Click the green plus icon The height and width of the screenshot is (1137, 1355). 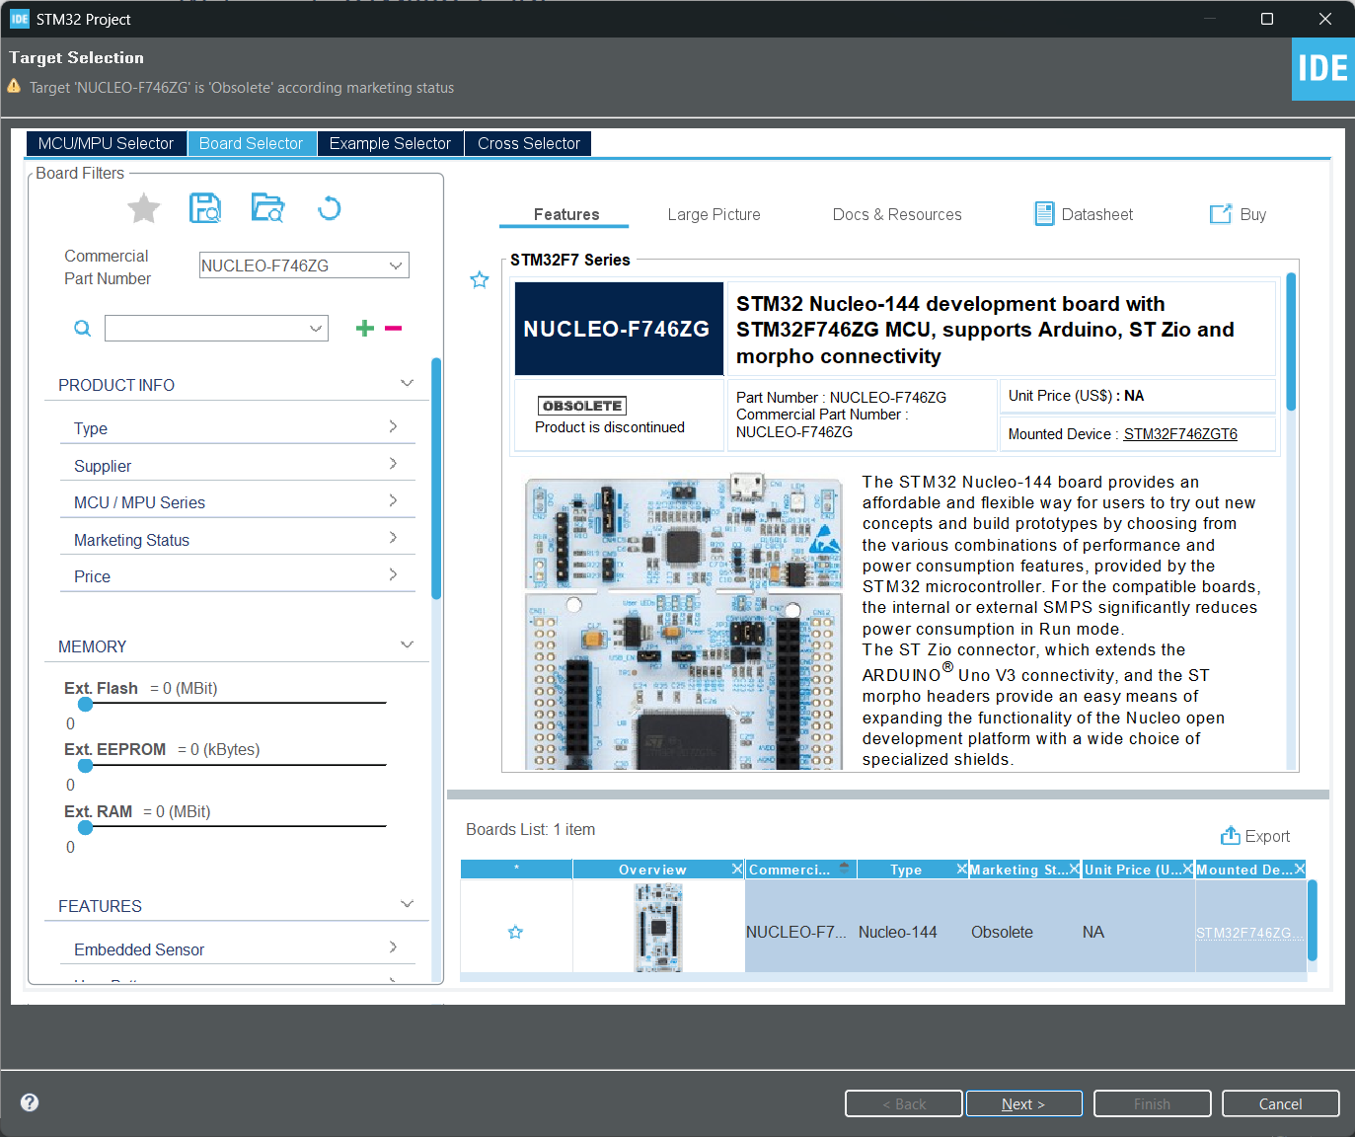pyautogui.click(x=365, y=328)
